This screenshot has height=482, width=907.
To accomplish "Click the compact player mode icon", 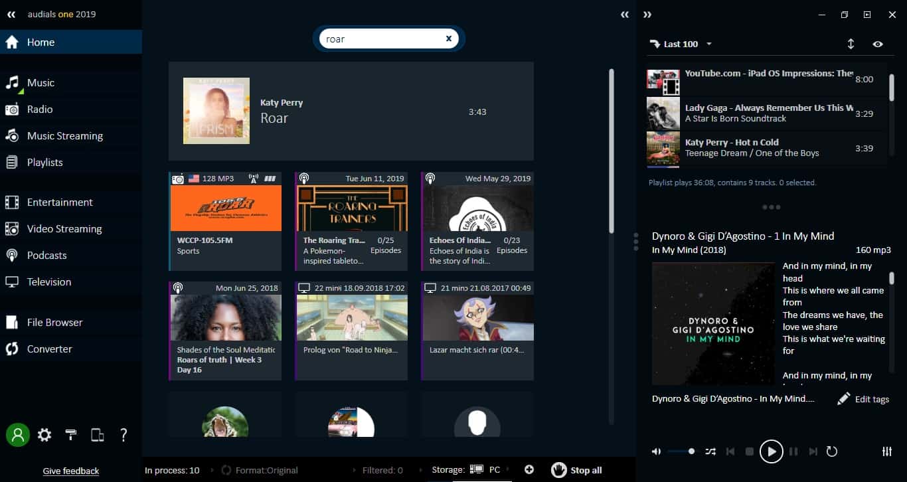I will click(x=867, y=15).
